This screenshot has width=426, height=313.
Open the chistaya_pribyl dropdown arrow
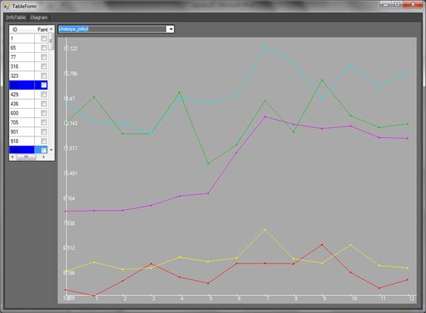[171, 29]
